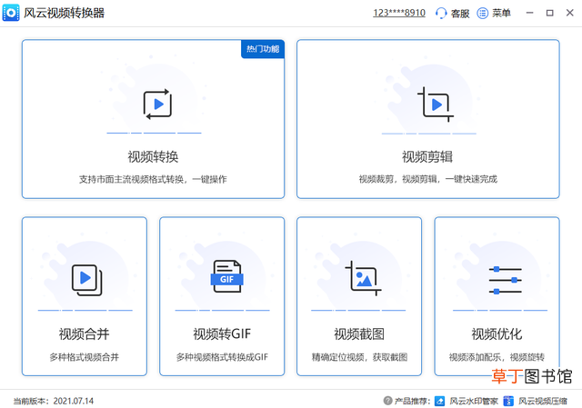
Task: Open the 菜单 menu label
Action: tap(501, 14)
